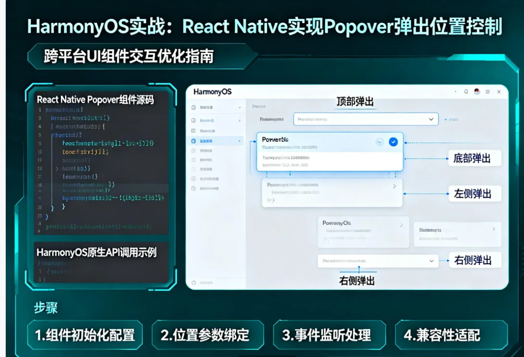Collapse the highlighted sidebar item's down arrow
The width and height of the screenshot is (524, 357).
tap(239, 141)
